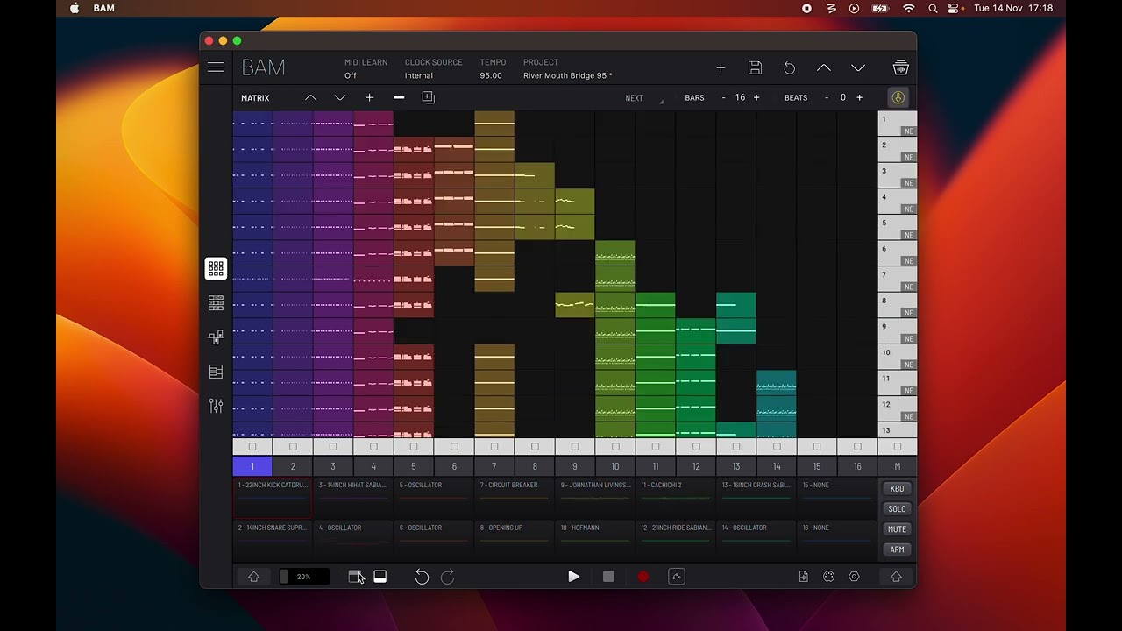The height and width of the screenshot is (631, 1122).
Task: Click the up arrow beside the 20% level
Action: click(x=253, y=577)
